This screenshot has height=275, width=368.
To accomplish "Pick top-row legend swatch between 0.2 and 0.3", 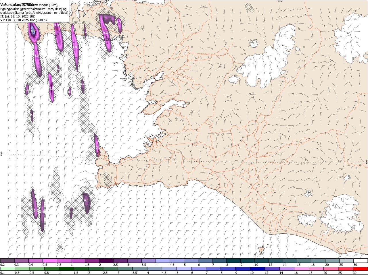I will tap(7, 260).
